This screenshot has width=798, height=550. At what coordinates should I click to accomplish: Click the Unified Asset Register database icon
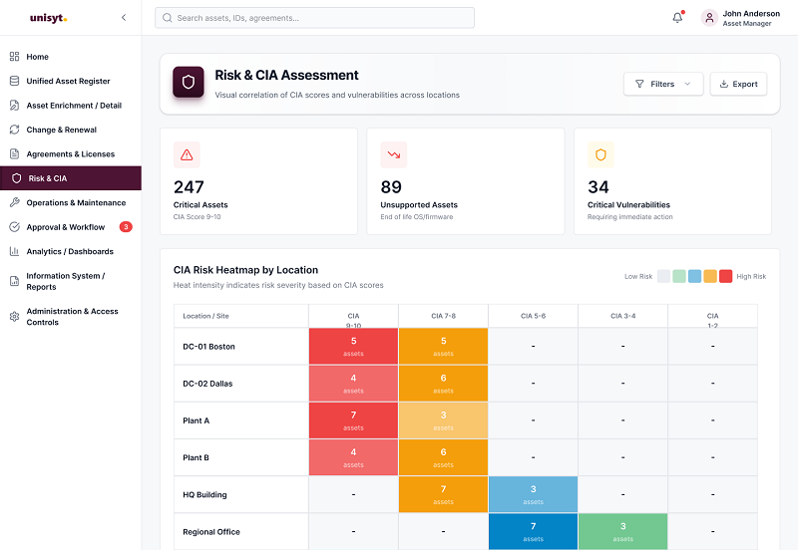click(14, 81)
